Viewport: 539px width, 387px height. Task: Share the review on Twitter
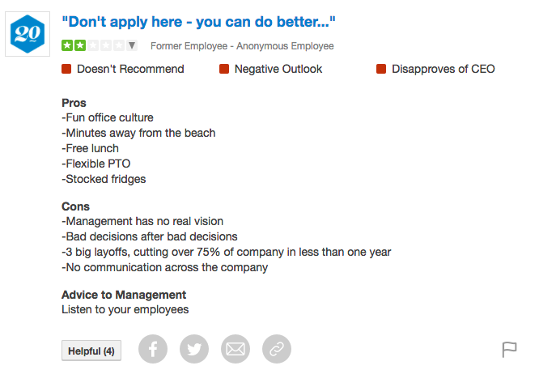[x=194, y=349]
